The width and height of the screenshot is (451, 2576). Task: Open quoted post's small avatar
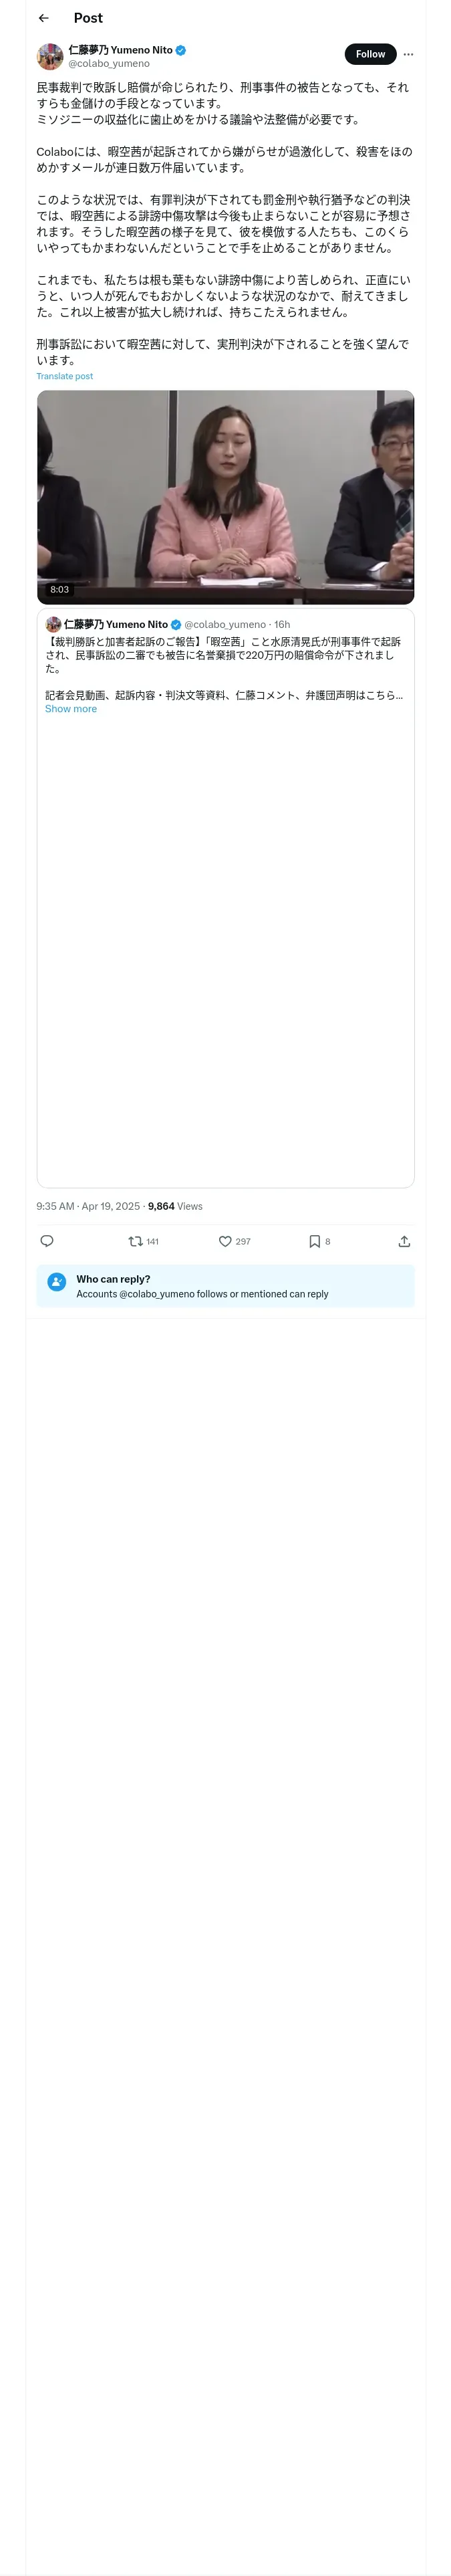53,624
